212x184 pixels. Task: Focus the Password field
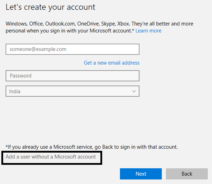[x=73, y=76]
